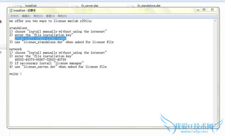225x136 pixels.
Task: Click the first line about licensing matlab r2011a
Action: (x=51, y=21)
